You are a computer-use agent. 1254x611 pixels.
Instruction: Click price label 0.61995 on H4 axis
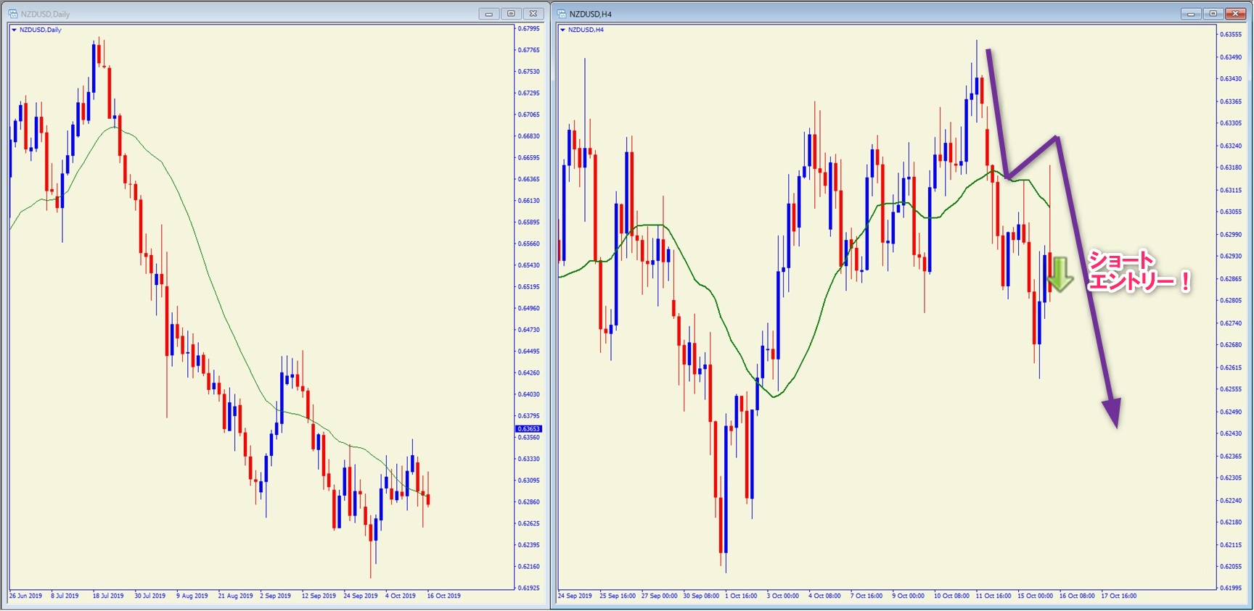click(x=1231, y=588)
